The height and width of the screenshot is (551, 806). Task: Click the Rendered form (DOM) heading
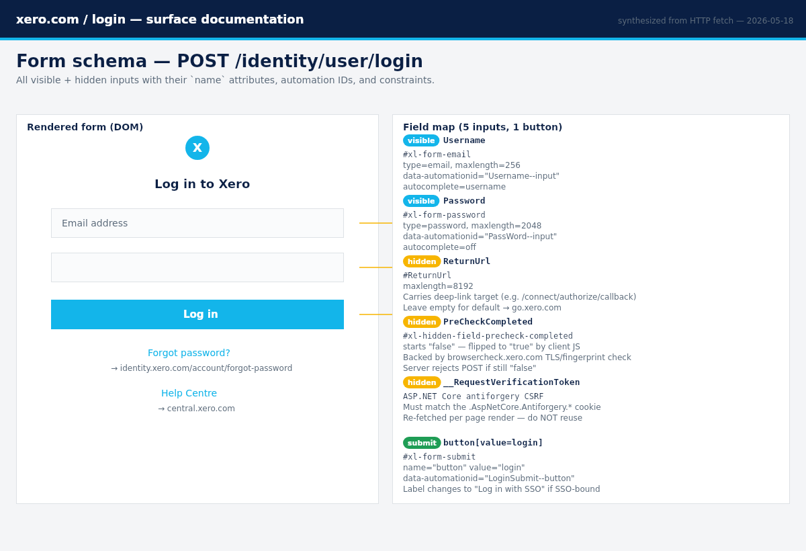point(85,127)
